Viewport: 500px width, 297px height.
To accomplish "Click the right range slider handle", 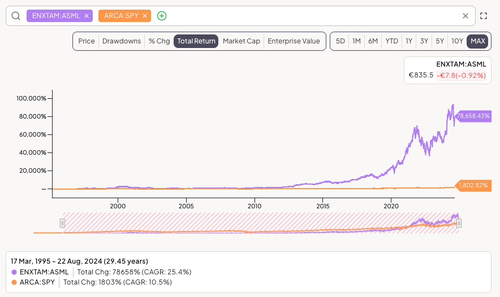I will tap(459, 223).
